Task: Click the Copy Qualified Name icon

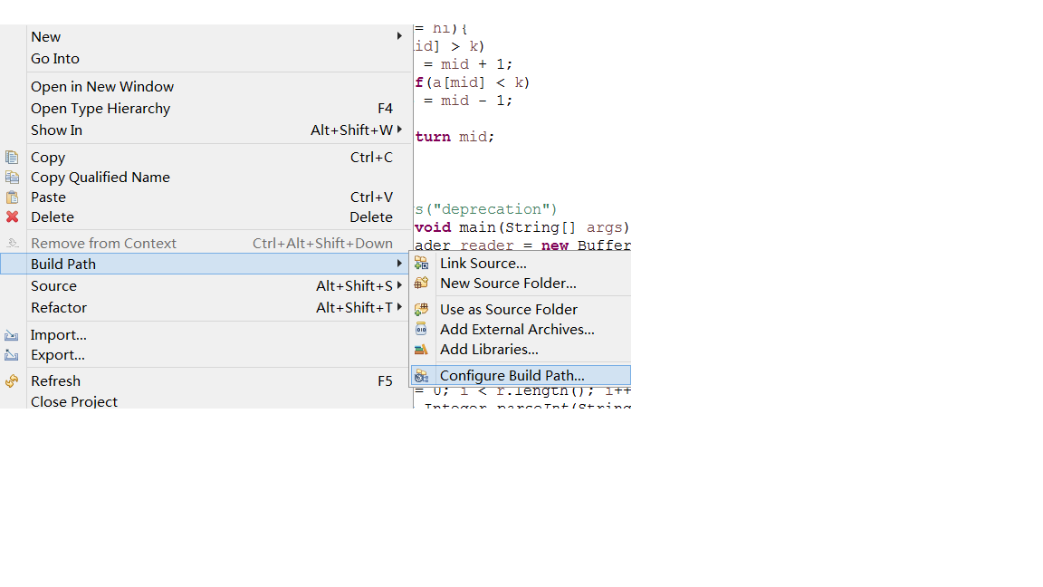Action: [12, 178]
